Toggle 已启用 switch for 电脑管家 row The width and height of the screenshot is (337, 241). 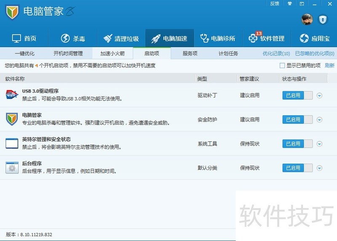pos(297,119)
